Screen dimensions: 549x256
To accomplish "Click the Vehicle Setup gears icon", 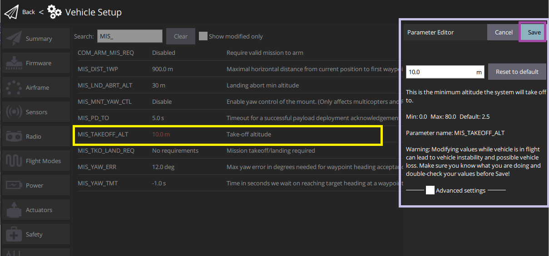I will pyautogui.click(x=54, y=12).
